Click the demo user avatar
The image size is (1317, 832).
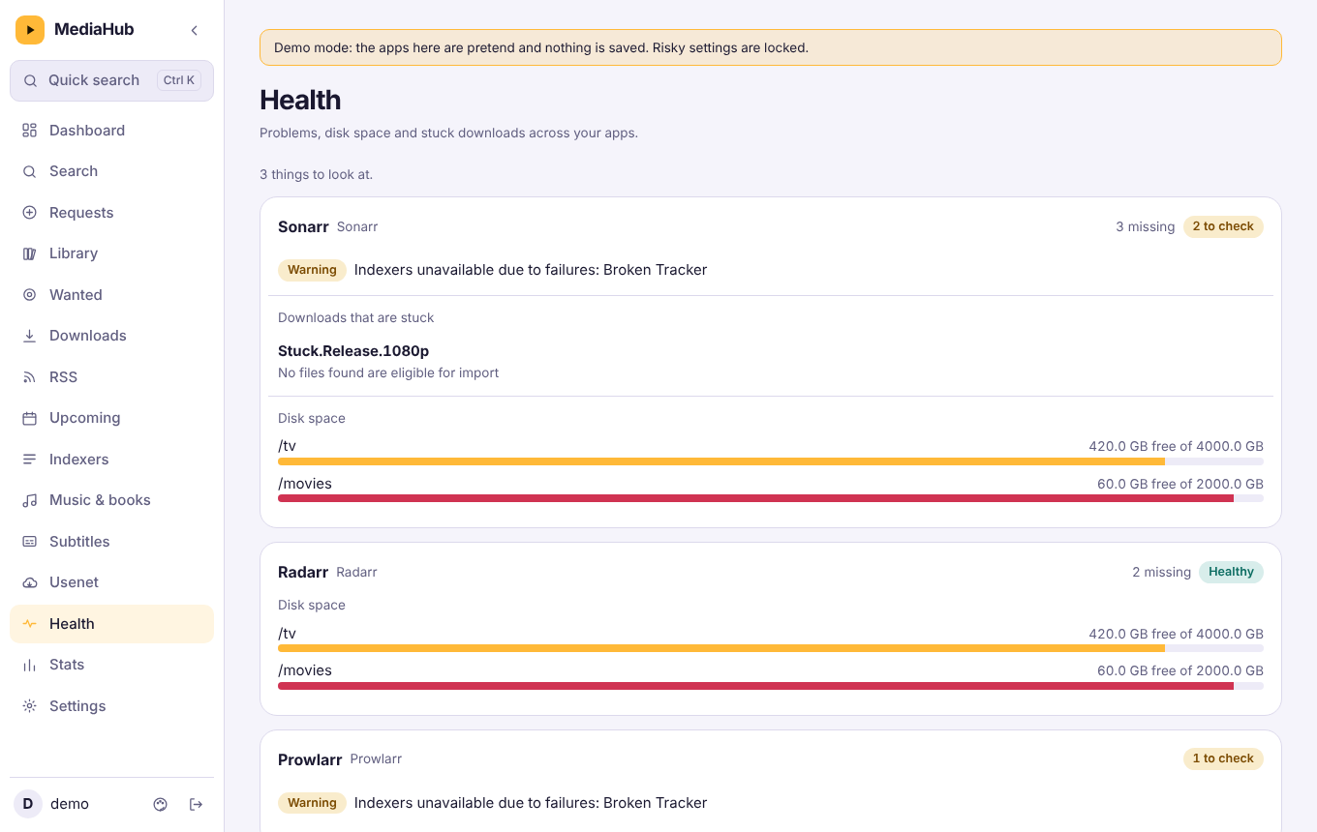pyautogui.click(x=28, y=804)
